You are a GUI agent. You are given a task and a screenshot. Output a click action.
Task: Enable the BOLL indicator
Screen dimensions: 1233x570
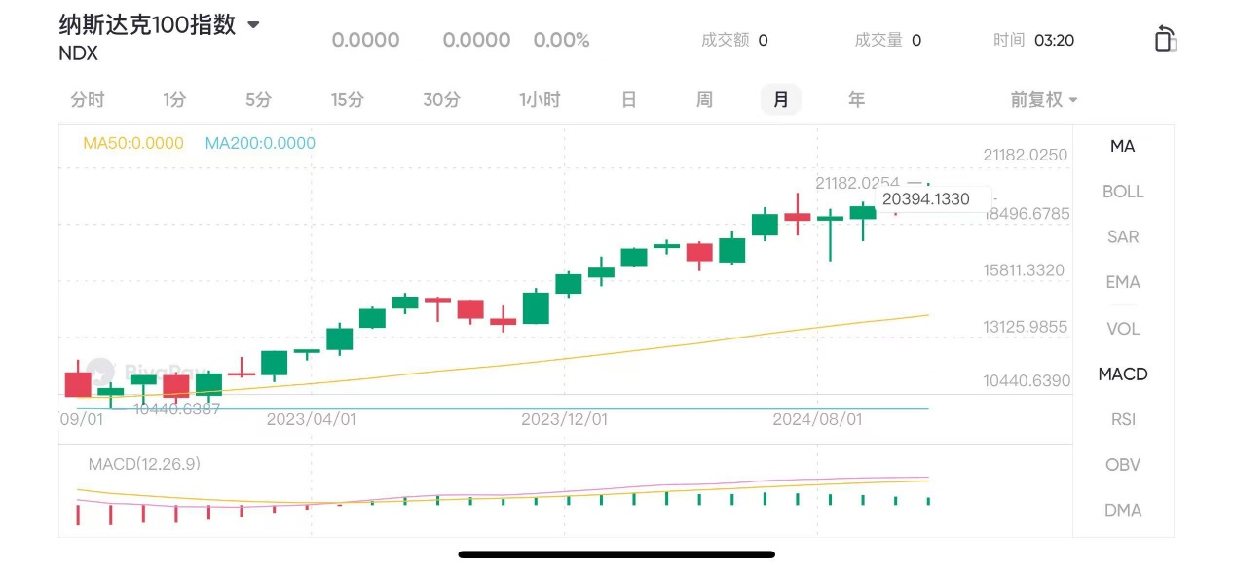point(1123,192)
